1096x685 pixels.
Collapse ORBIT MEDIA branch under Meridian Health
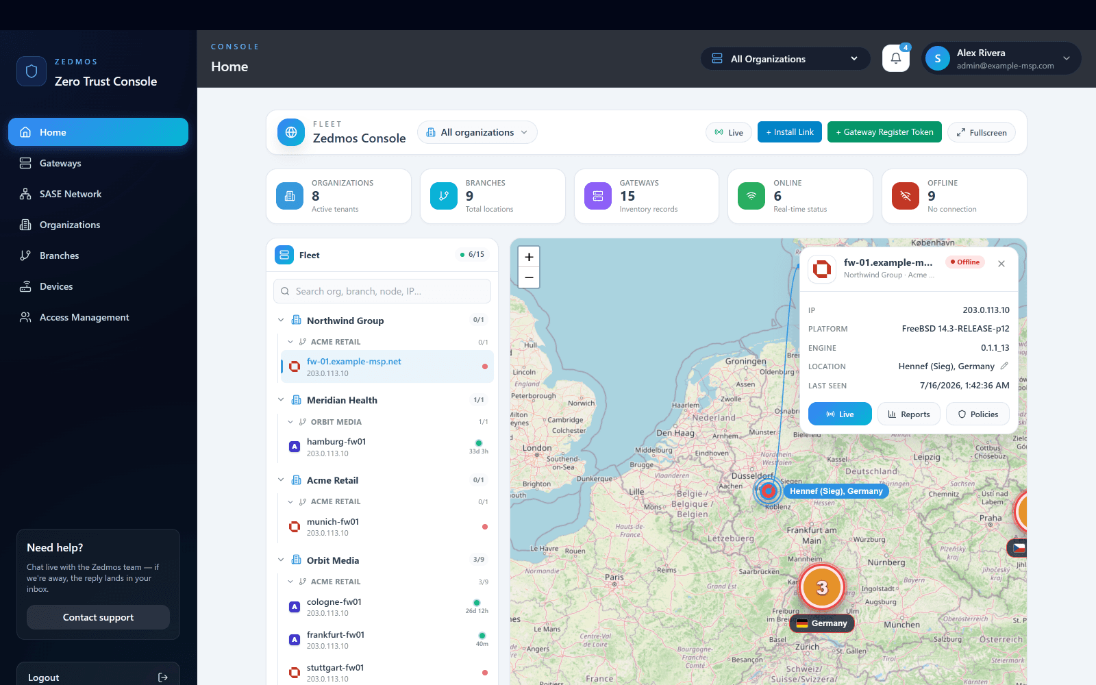point(290,422)
